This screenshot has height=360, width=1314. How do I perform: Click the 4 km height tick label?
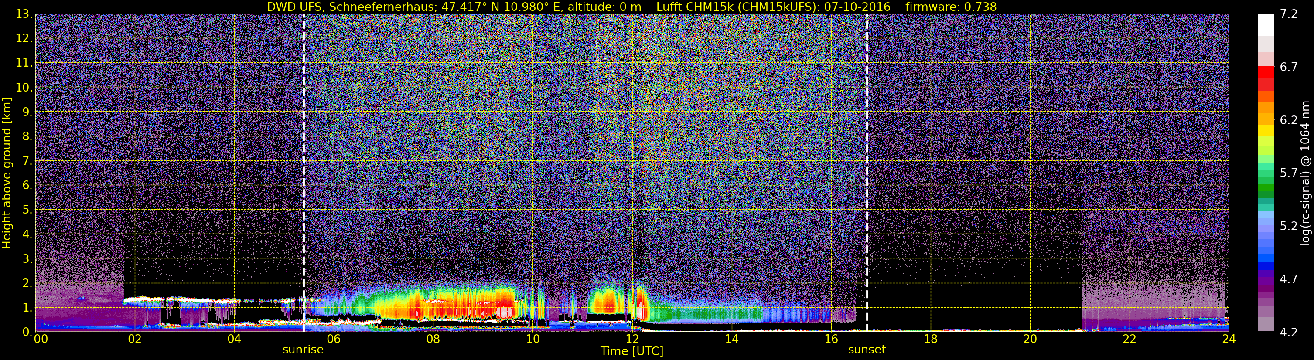27,234
